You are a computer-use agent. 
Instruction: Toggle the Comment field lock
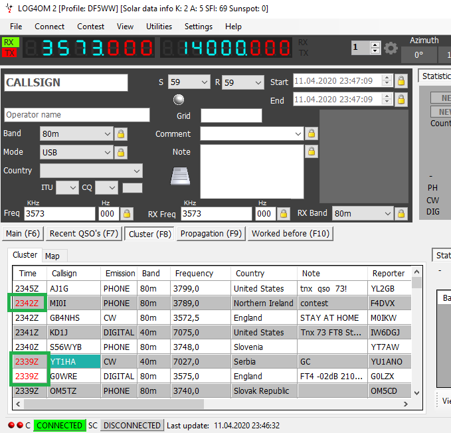coord(312,133)
